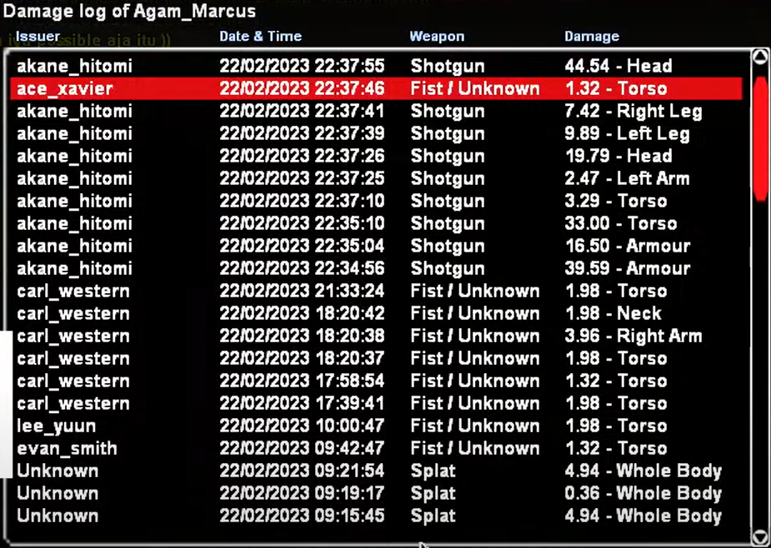
Task: Select the carl_western row at 18:20:37
Action: 376,359
